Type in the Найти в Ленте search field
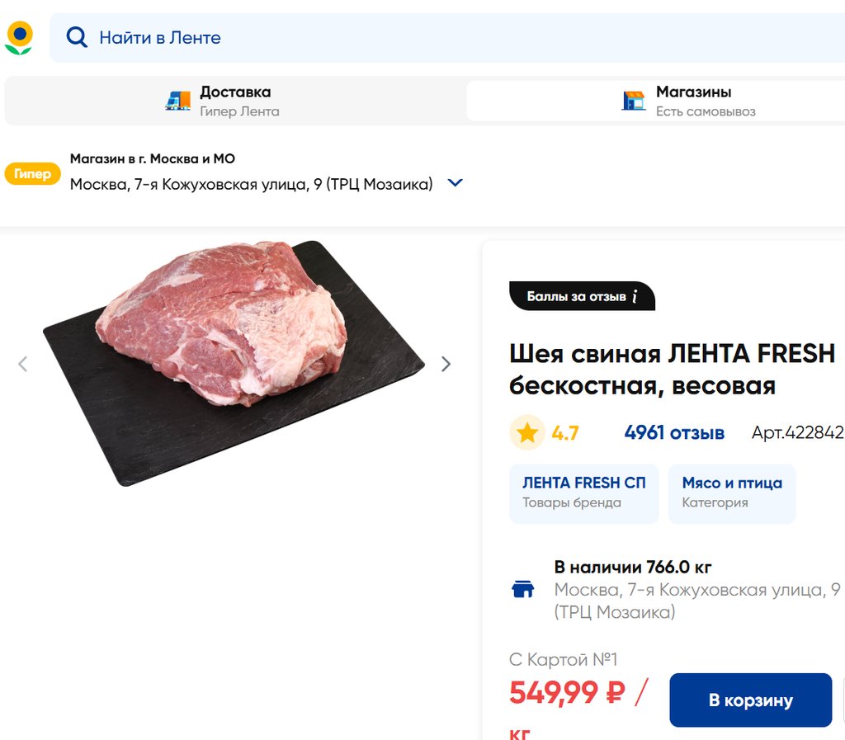This screenshot has width=845, height=740. click(413, 38)
